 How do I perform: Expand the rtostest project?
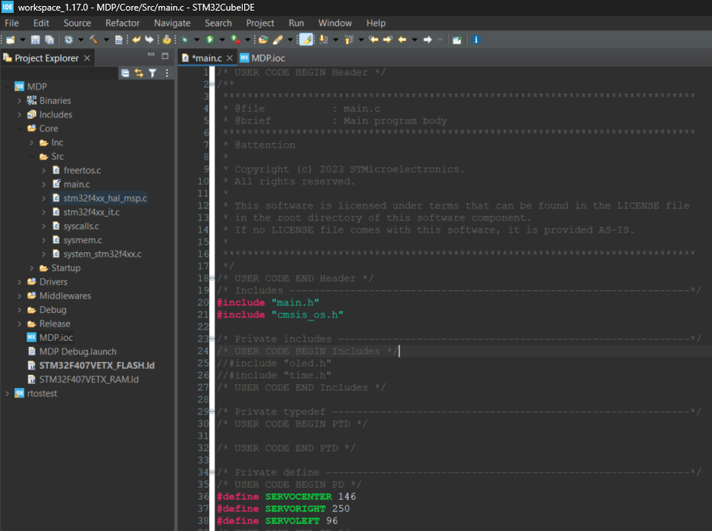point(7,394)
